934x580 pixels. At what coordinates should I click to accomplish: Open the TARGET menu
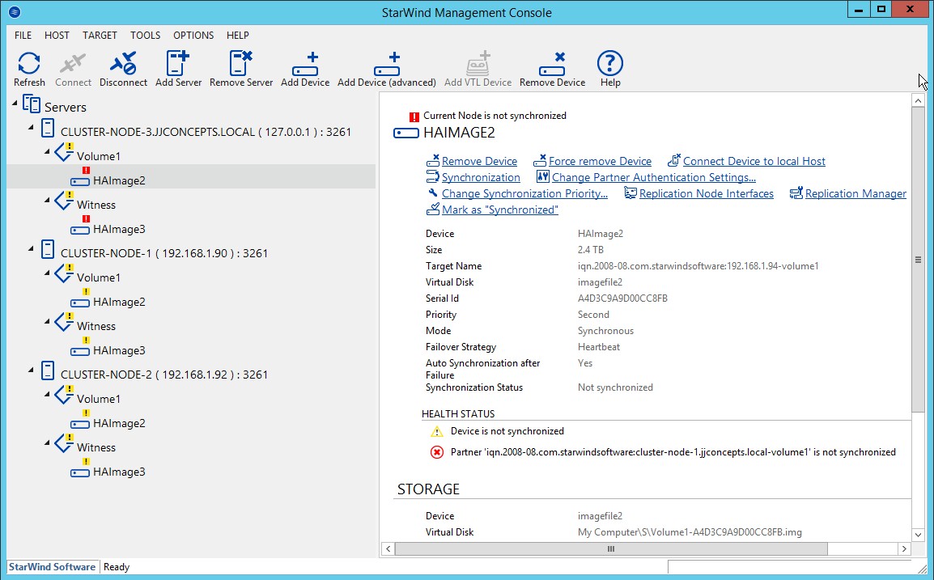pyautogui.click(x=100, y=35)
